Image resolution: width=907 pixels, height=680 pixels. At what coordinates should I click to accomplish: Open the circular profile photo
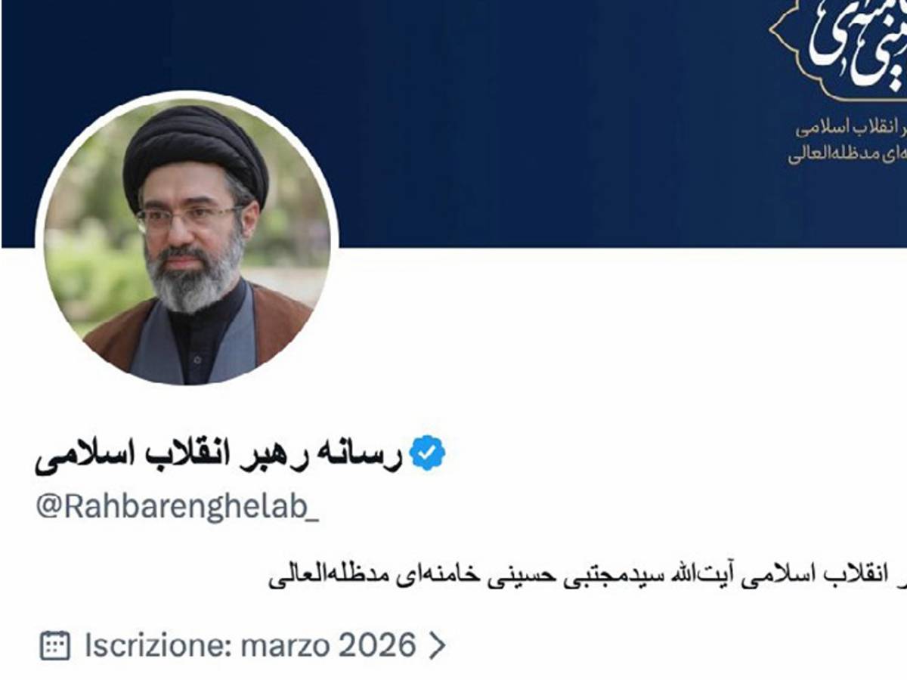[187, 237]
